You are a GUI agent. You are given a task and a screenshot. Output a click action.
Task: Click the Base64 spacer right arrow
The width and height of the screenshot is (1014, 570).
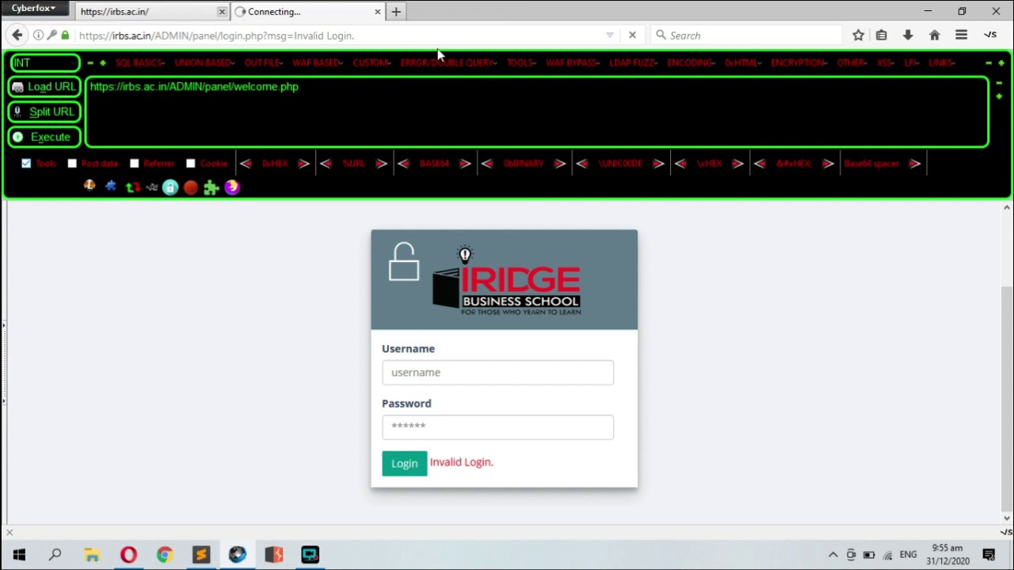[915, 163]
